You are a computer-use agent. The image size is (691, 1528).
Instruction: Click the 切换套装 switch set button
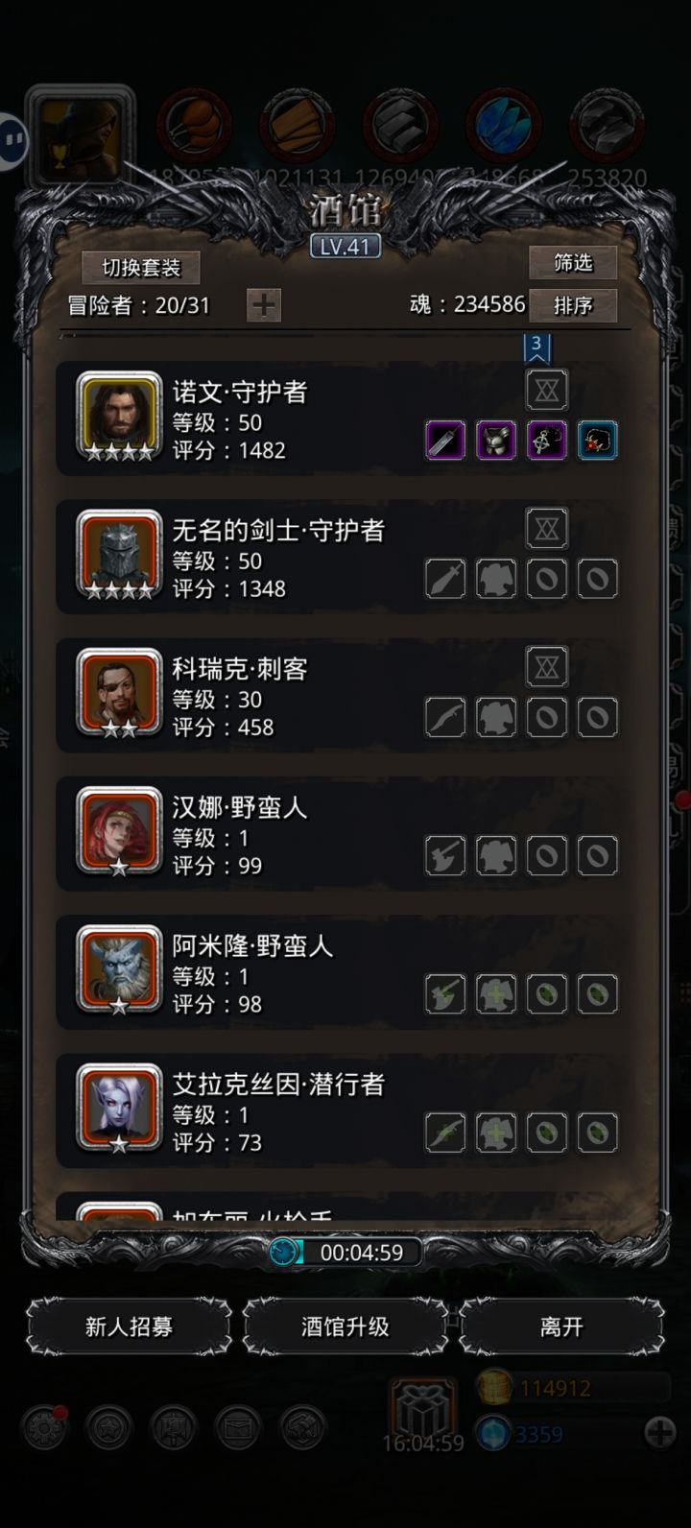141,267
